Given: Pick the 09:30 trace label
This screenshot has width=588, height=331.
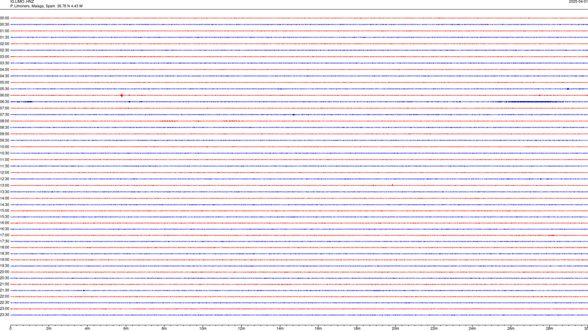Looking at the screenshot, I should tap(4, 140).
